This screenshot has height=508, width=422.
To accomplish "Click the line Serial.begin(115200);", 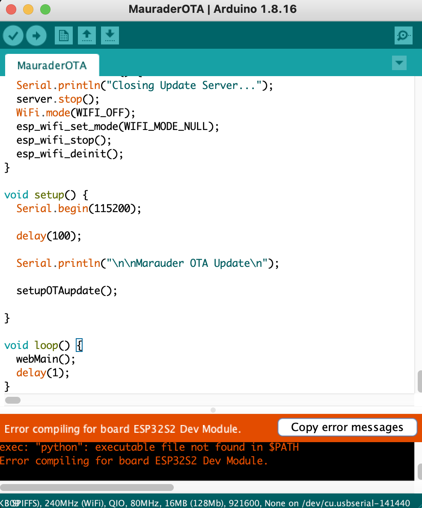I will [79, 208].
